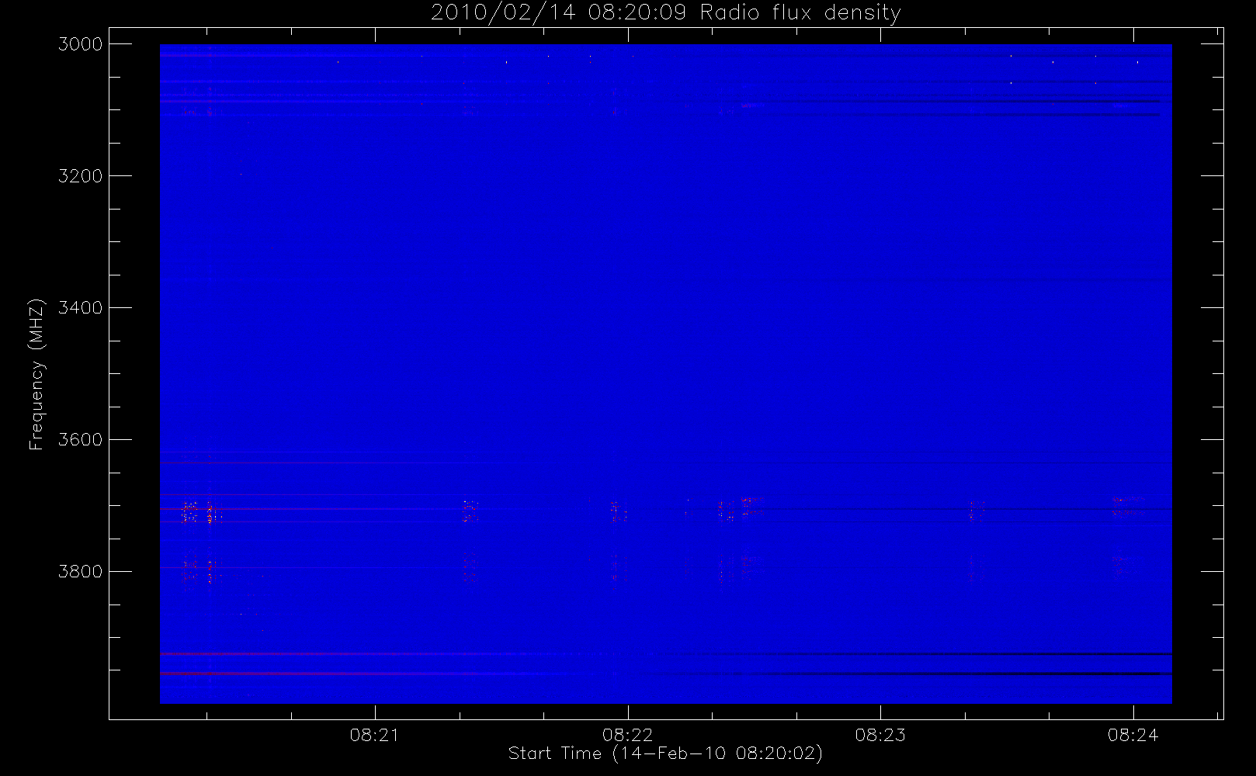Click the 08:21 time tick label
The image size is (1256, 776).
pos(375,735)
